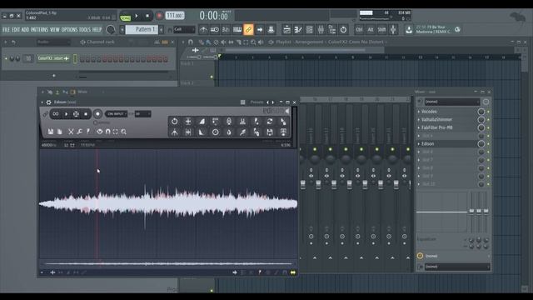Click the Shift modifier button
533x300 pixels.
tap(381, 30)
